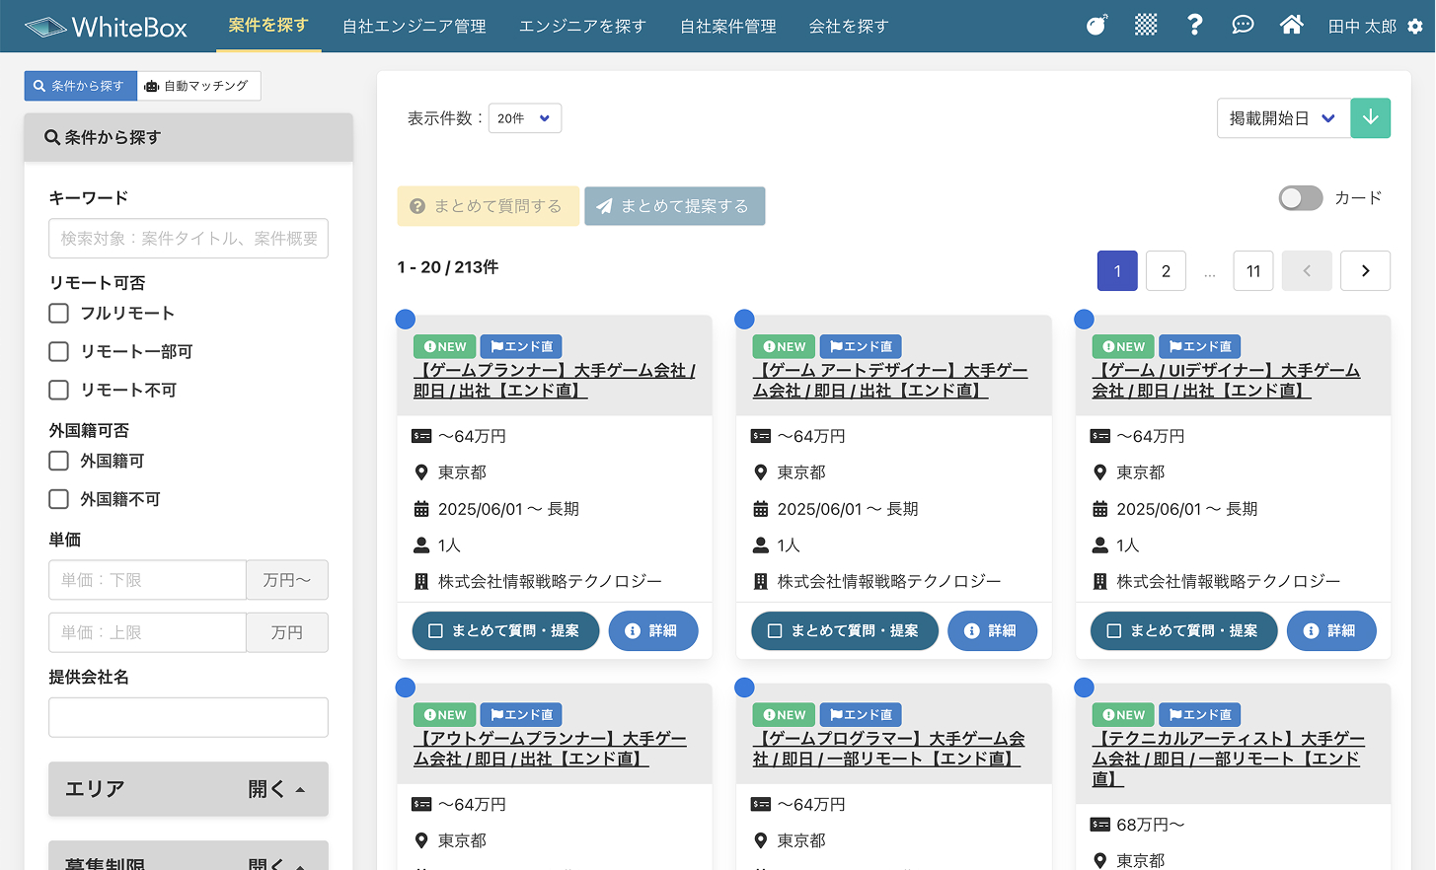Open the bomb icon in header

tap(1096, 26)
